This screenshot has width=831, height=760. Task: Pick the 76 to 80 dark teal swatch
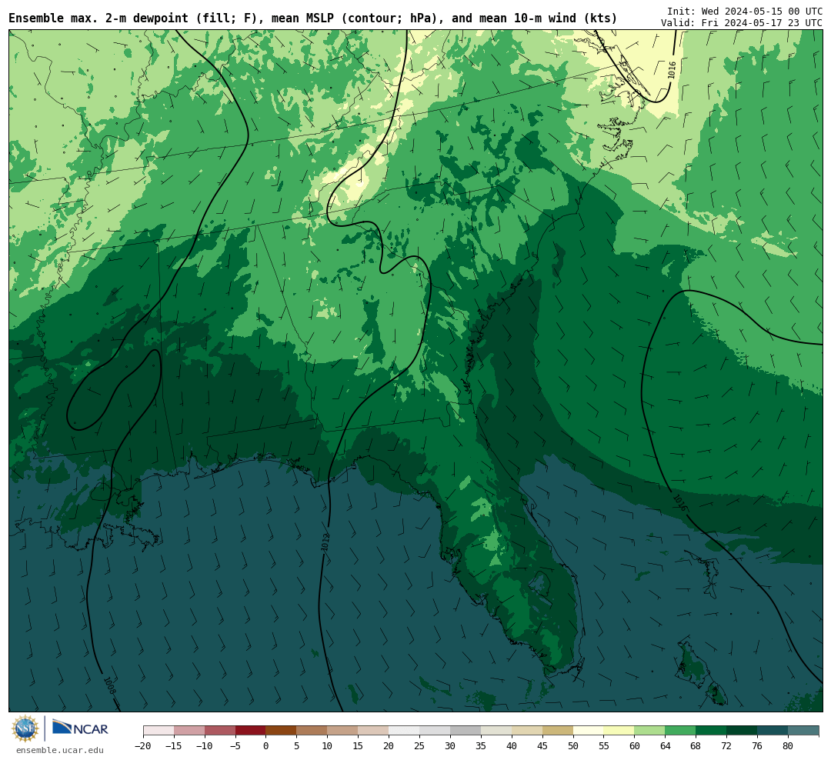pos(773,730)
